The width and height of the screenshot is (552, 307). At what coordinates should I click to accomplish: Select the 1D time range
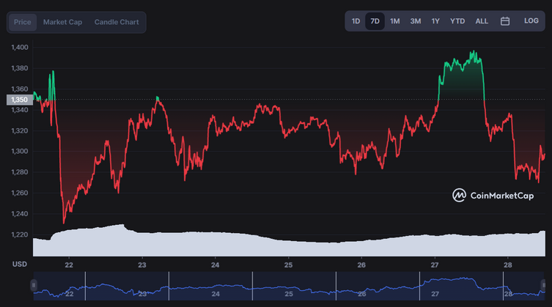pyautogui.click(x=356, y=21)
